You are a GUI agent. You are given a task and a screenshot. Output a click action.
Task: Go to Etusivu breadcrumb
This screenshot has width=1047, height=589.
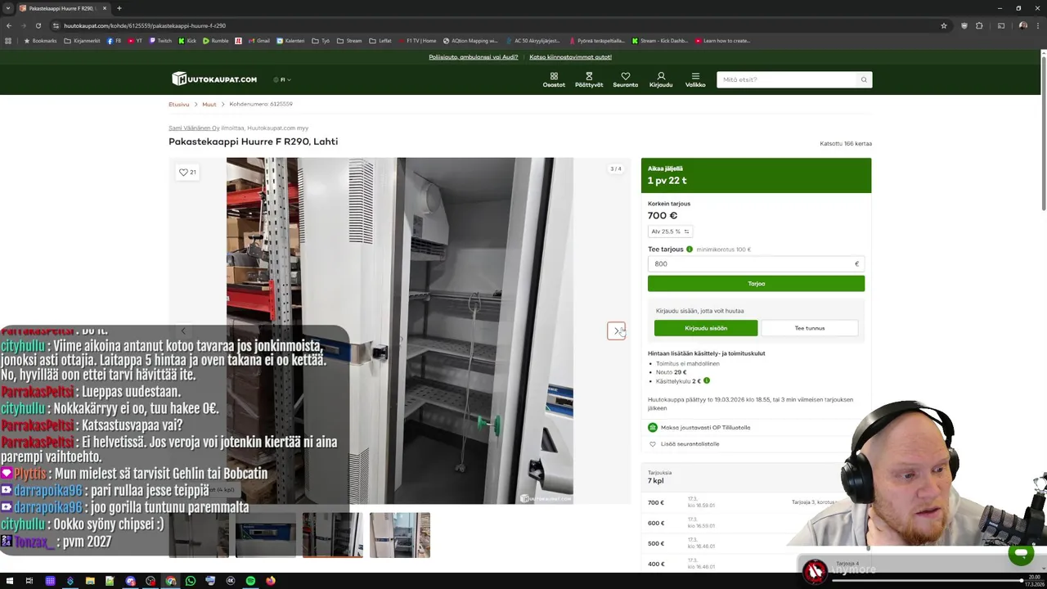tap(179, 105)
